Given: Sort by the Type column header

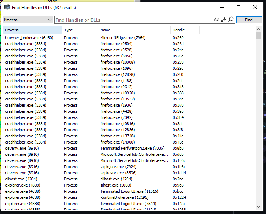Looking at the screenshot, I should pyautogui.click(x=80, y=30).
